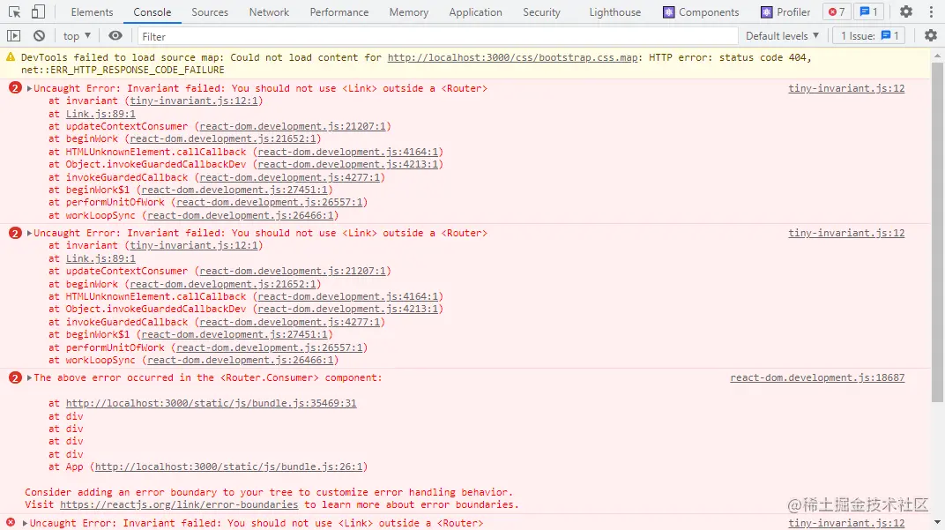
Task: Visit the reactjs.org error-boundaries link
Action: pyautogui.click(x=179, y=504)
